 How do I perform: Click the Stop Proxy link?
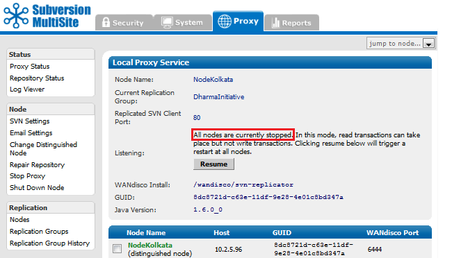(x=27, y=176)
